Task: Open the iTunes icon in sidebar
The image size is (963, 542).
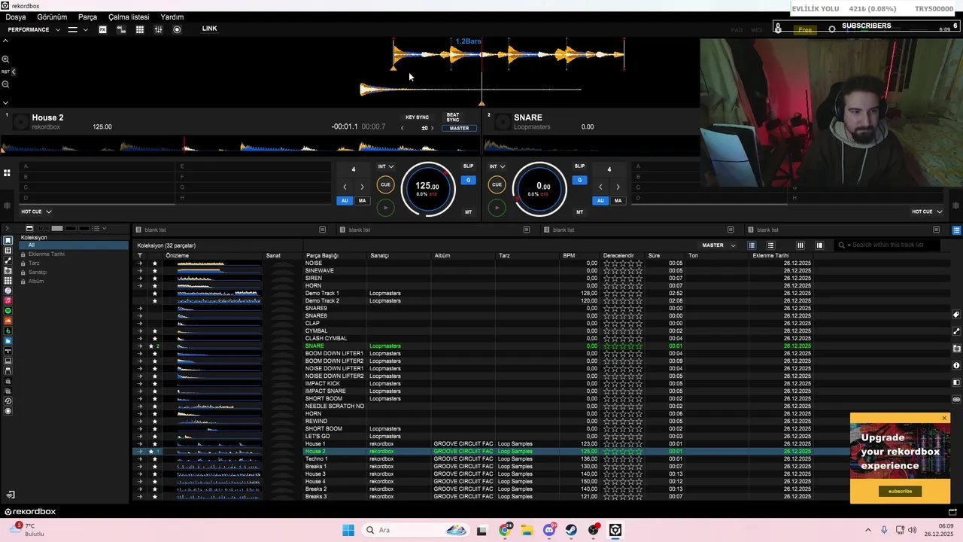Action: (8, 291)
